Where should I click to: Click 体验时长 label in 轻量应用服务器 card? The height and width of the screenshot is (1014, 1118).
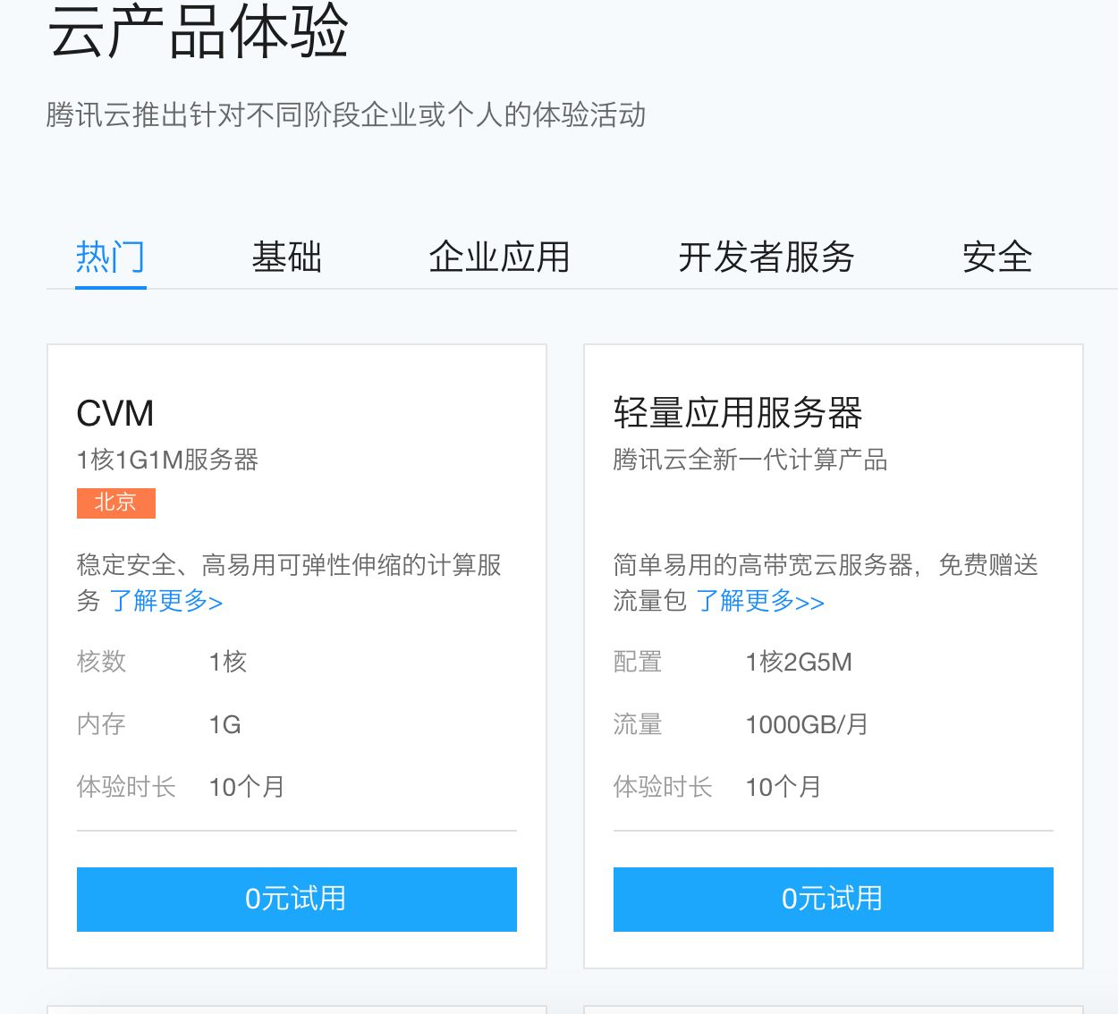[663, 787]
